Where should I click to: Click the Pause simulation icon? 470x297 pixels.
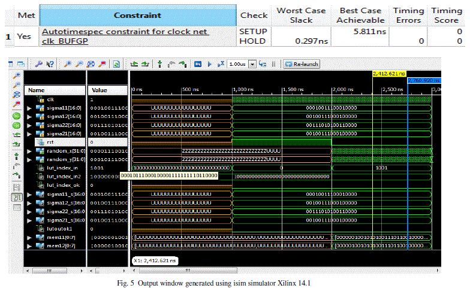(x=273, y=63)
